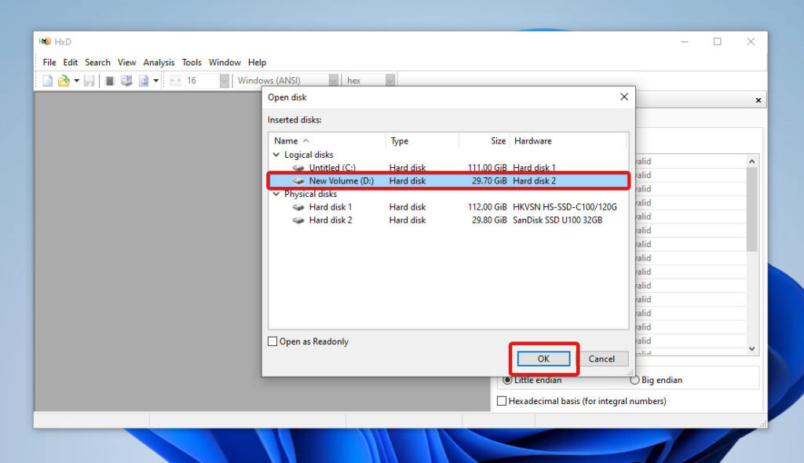Image resolution: width=804 pixels, height=463 pixels.
Task: Click the Data inspector scroll down arrow
Action: coord(751,348)
